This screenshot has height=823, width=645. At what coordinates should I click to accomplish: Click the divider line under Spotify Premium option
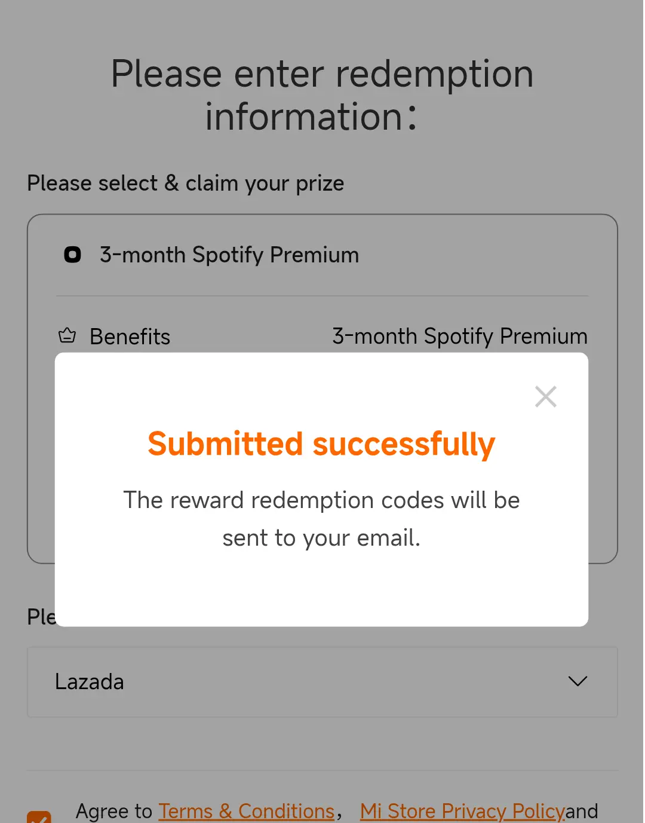coord(322,296)
